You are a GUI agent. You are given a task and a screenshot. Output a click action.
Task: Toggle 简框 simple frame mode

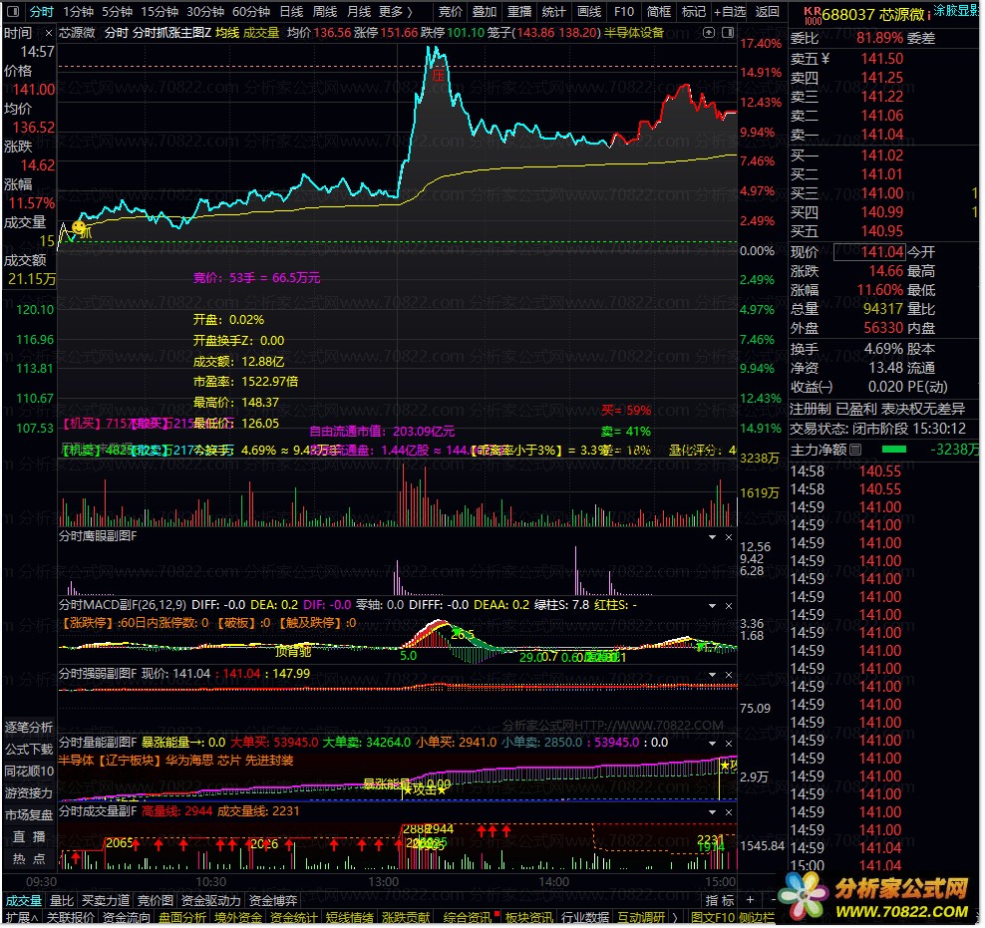click(x=660, y=12)
